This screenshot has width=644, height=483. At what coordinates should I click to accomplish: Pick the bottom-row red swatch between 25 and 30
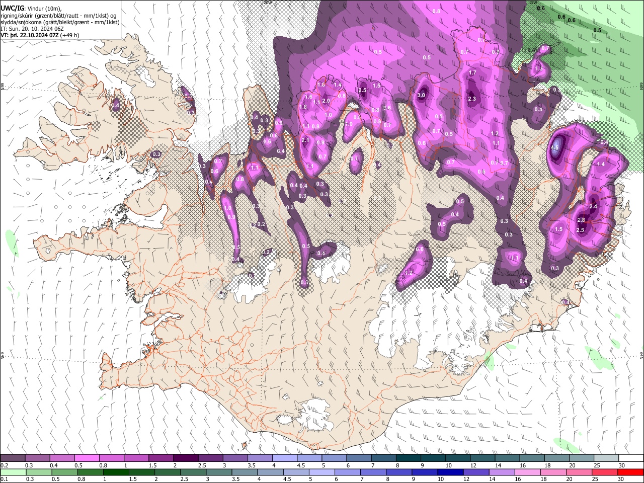(x=604, y=472)
